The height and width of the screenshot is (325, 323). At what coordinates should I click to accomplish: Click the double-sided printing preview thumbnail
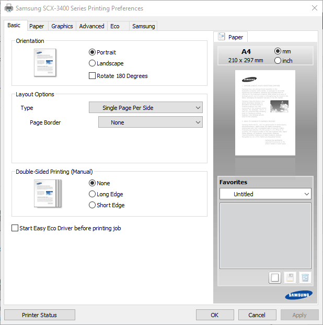48,194
